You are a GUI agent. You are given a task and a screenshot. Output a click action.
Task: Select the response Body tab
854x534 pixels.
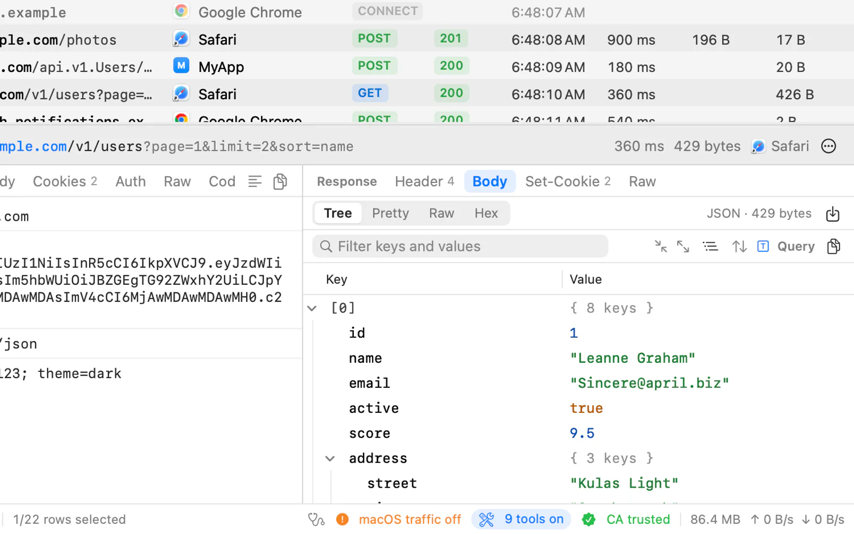coord(489,181)
